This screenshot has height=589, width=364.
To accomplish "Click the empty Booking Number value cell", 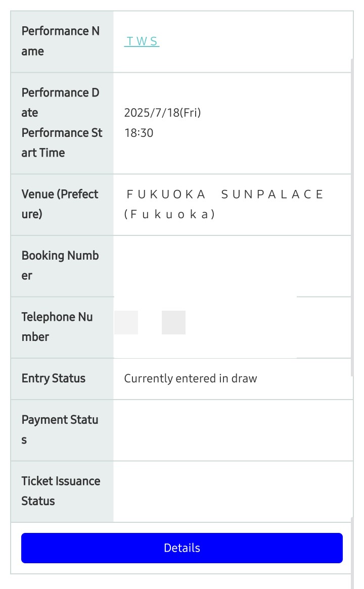I will click(x=233, y=266).
